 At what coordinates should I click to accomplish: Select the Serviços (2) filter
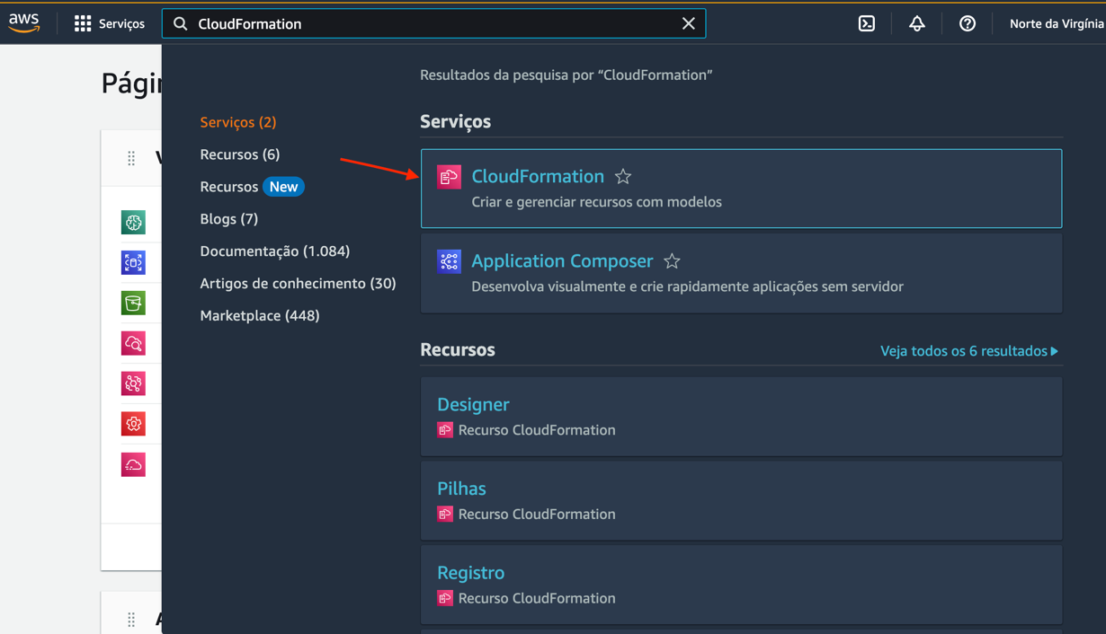238,122
